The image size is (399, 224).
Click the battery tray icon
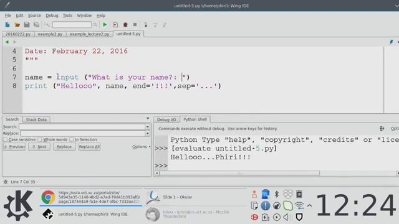pos(265,217)
